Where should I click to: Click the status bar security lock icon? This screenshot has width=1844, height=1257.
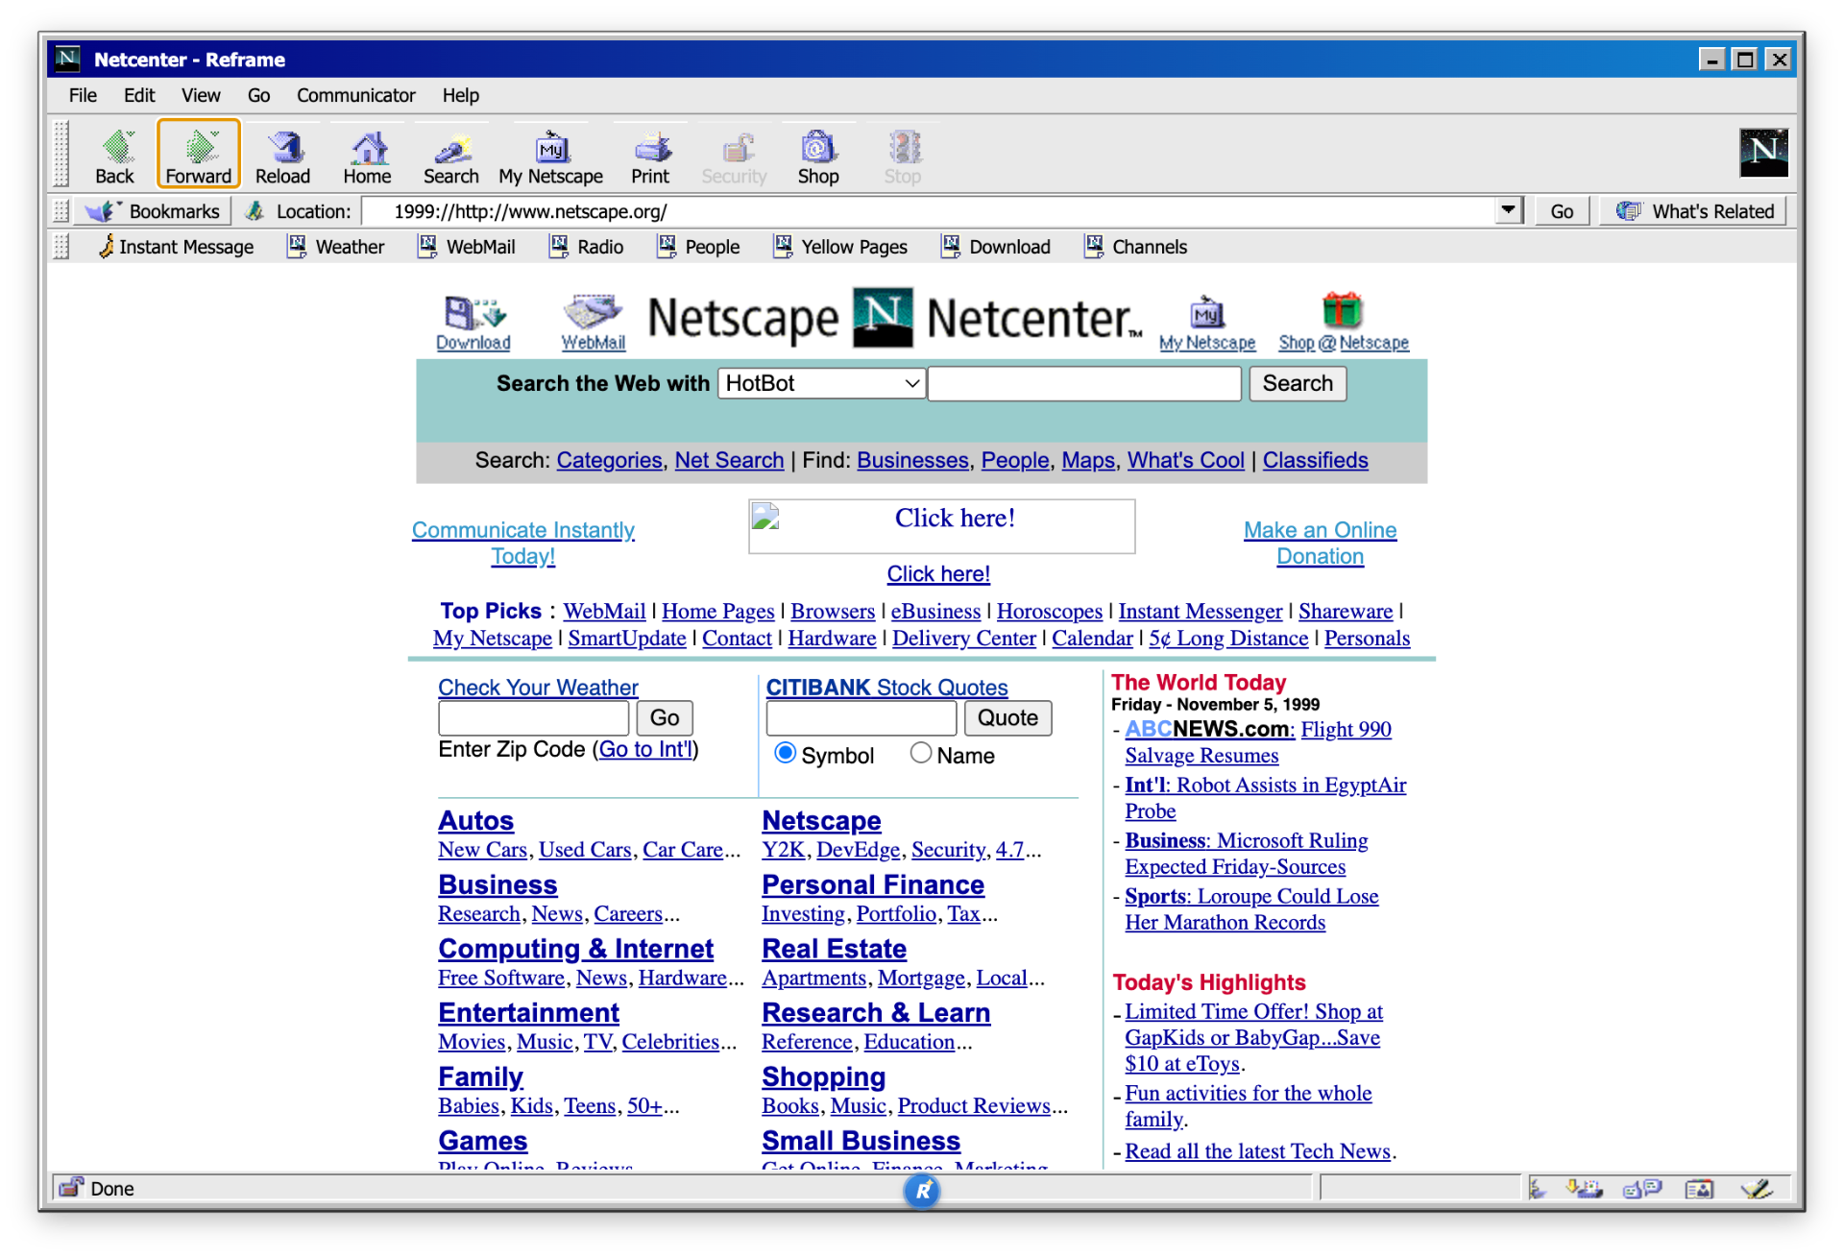coord(72,1188)
